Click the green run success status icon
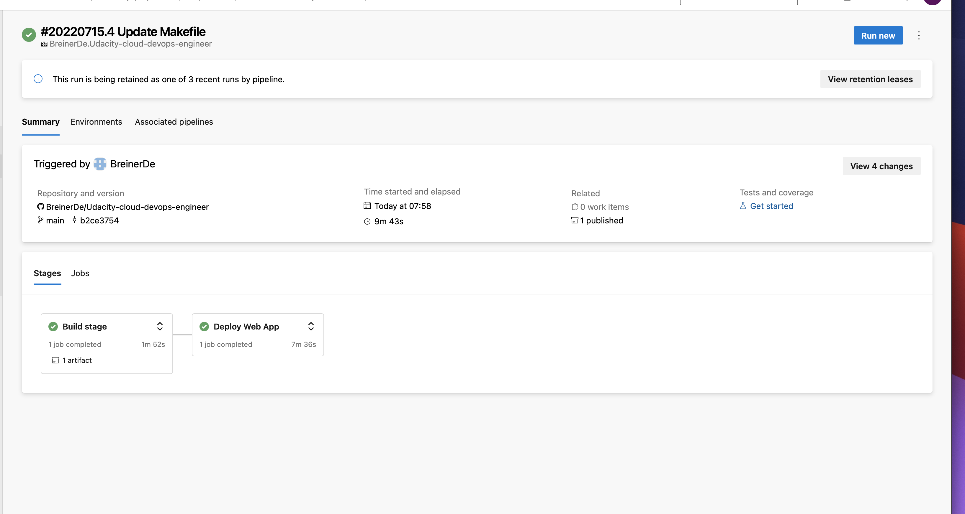The height and width of the screenshot is (514, 965). click(x=29, y=35)
